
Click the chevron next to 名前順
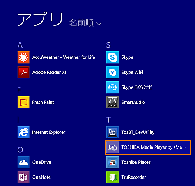click(99, 24)
